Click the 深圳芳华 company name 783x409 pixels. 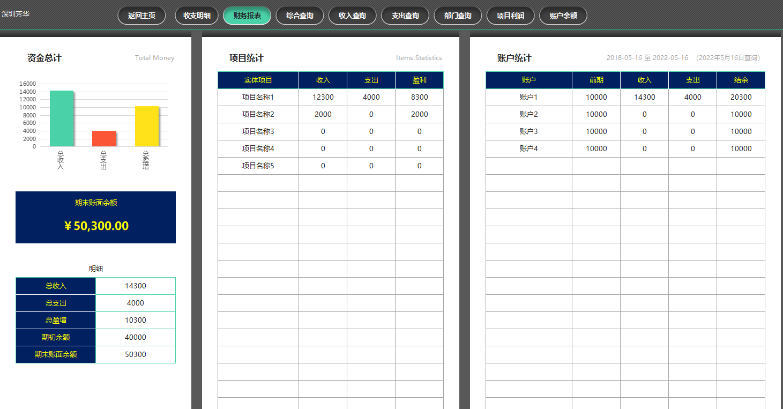pyautogui.click(x=16, y=14)
